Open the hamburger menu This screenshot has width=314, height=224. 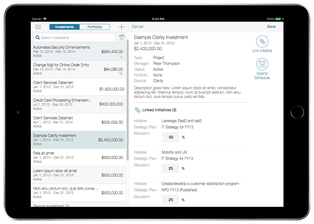[x=38, y=27]
